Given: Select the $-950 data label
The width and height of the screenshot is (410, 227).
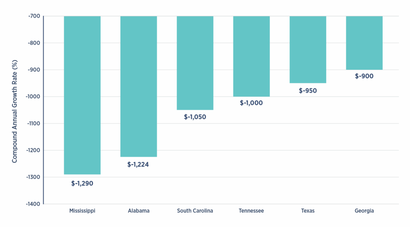Looking at the screenshot, I should (308, 90).
